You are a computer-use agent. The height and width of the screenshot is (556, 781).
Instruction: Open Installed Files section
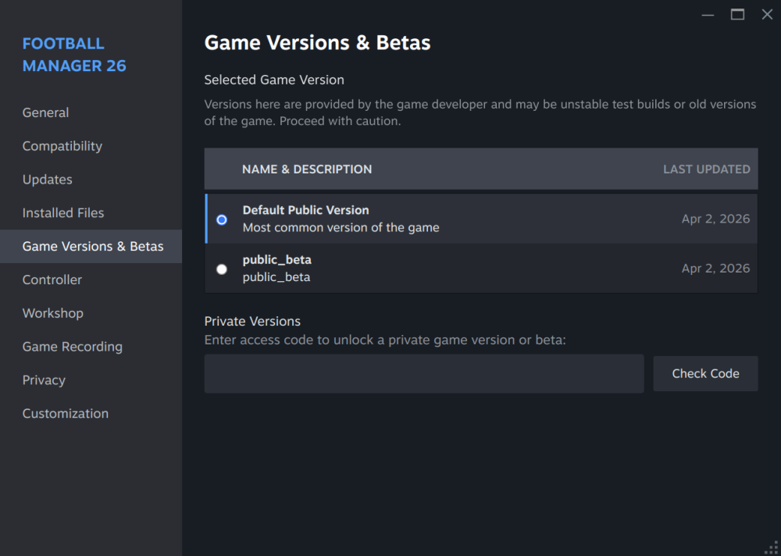pyautogui.click(x=63, y=212)
